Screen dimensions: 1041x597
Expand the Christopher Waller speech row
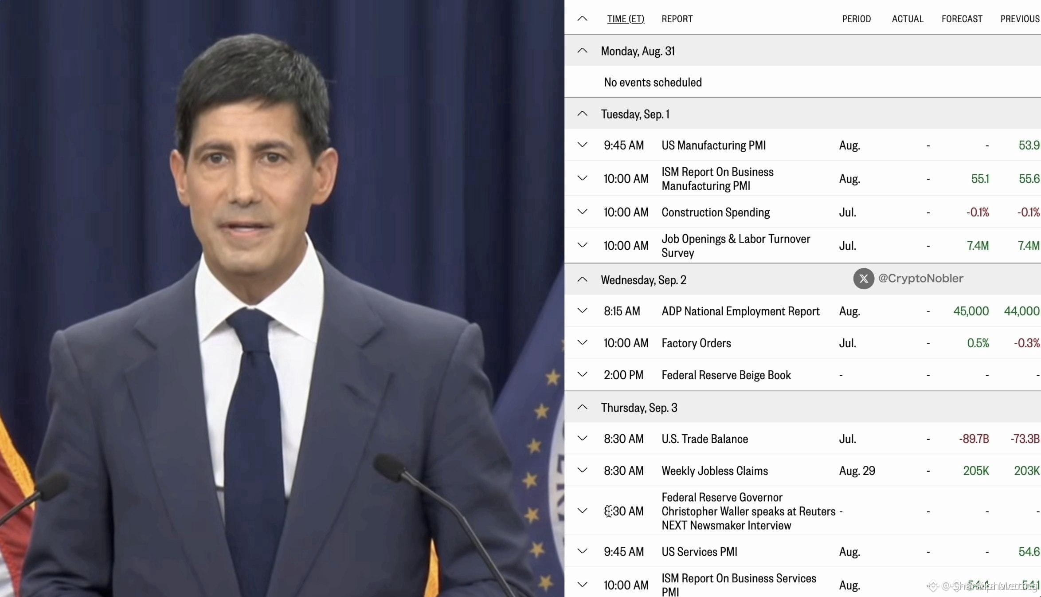(x=582, y=511)
